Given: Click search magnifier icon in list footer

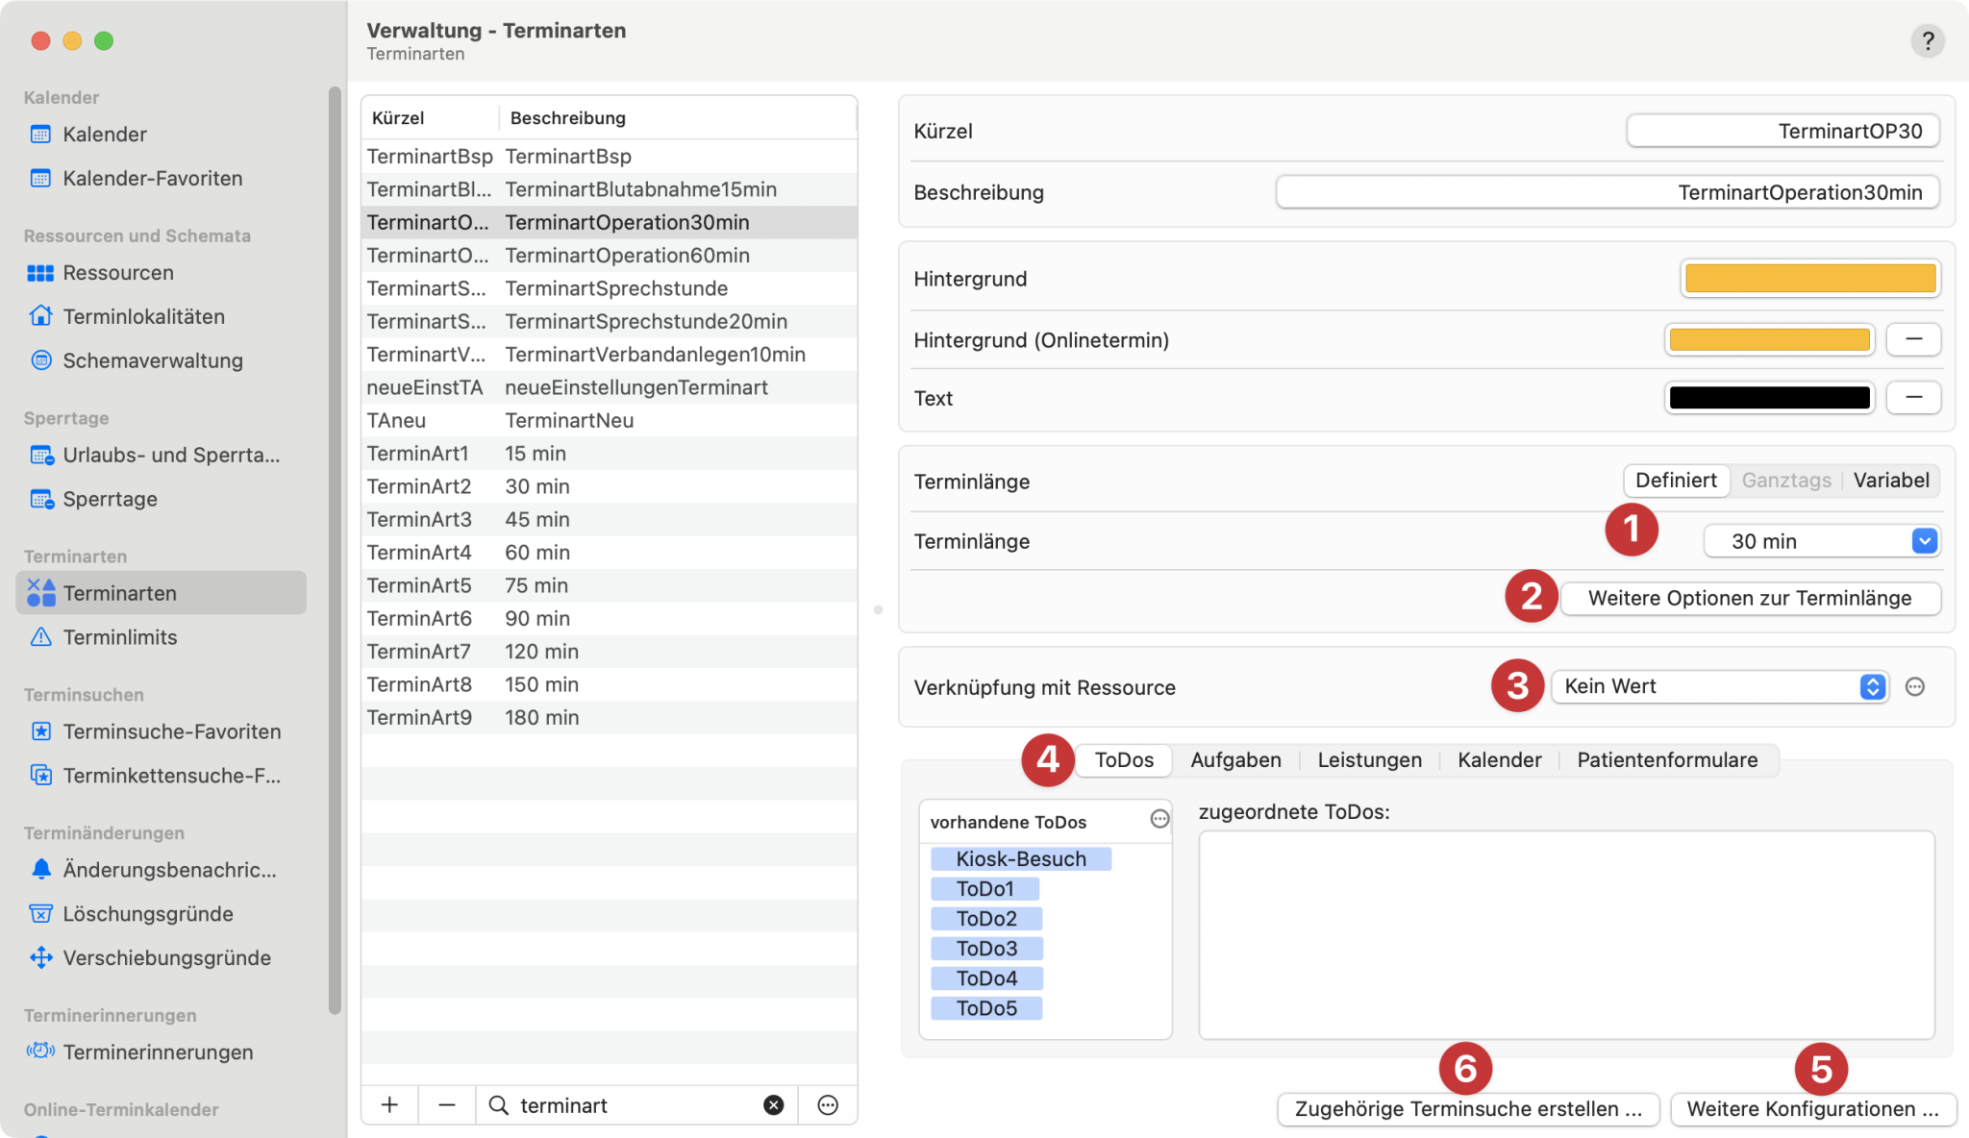Looking at the screenshot, I should click(x=498, y=1105).
